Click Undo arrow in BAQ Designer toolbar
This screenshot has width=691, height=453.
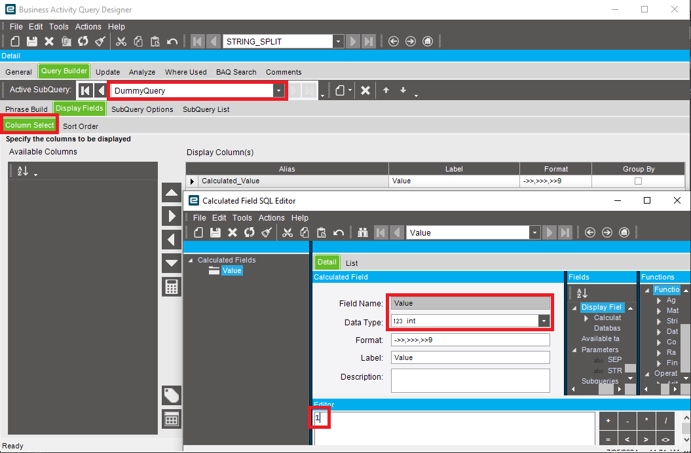pyautogui.click(x=172, y=41)
